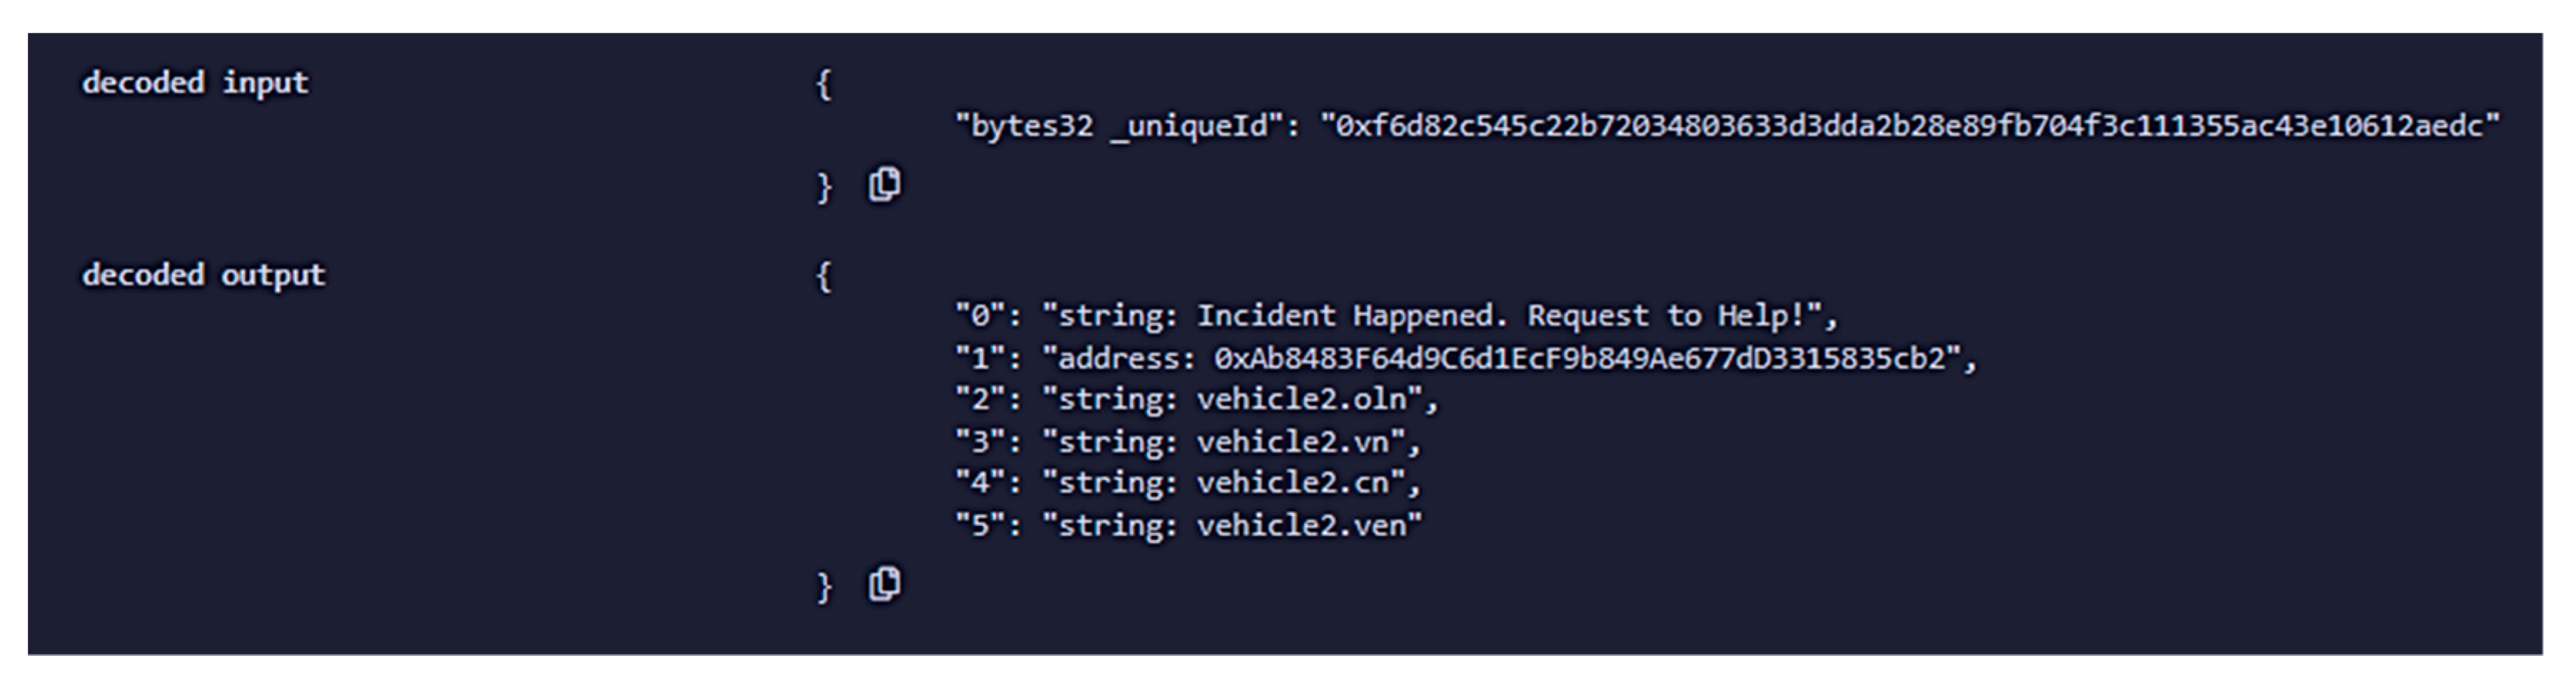Click output key "1"
Screen dimensions: 2576x688
(x=980, y=358)
